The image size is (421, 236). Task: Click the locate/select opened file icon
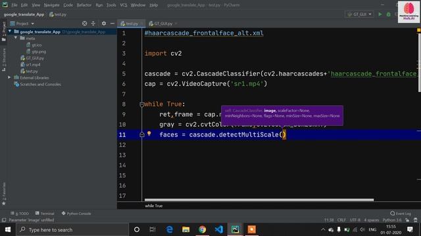pos(85,24)
